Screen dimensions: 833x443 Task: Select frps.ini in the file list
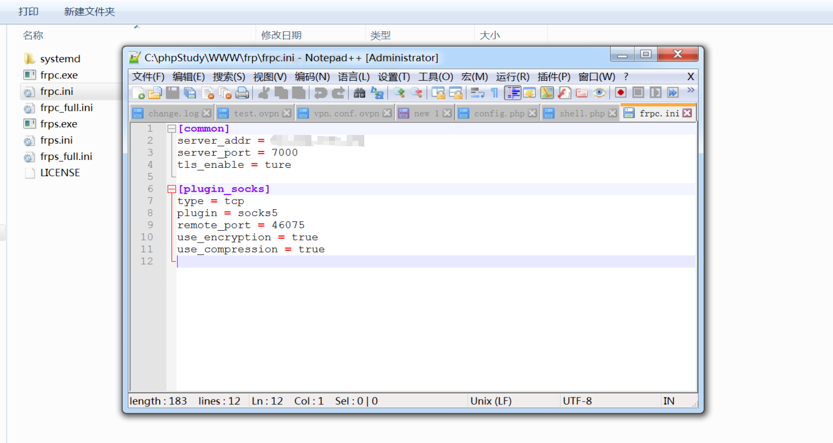pos(56,140)
